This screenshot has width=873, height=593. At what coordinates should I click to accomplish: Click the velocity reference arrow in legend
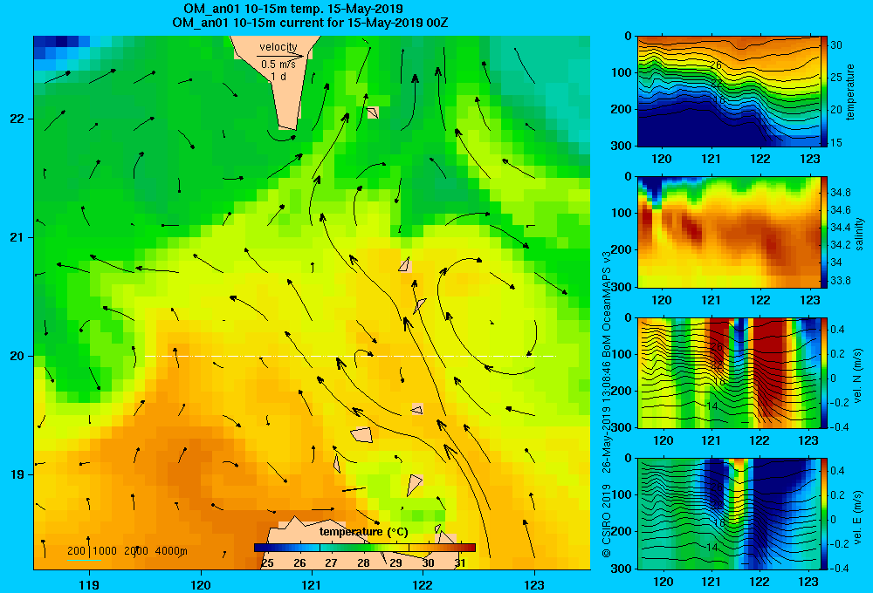(280, 56)
